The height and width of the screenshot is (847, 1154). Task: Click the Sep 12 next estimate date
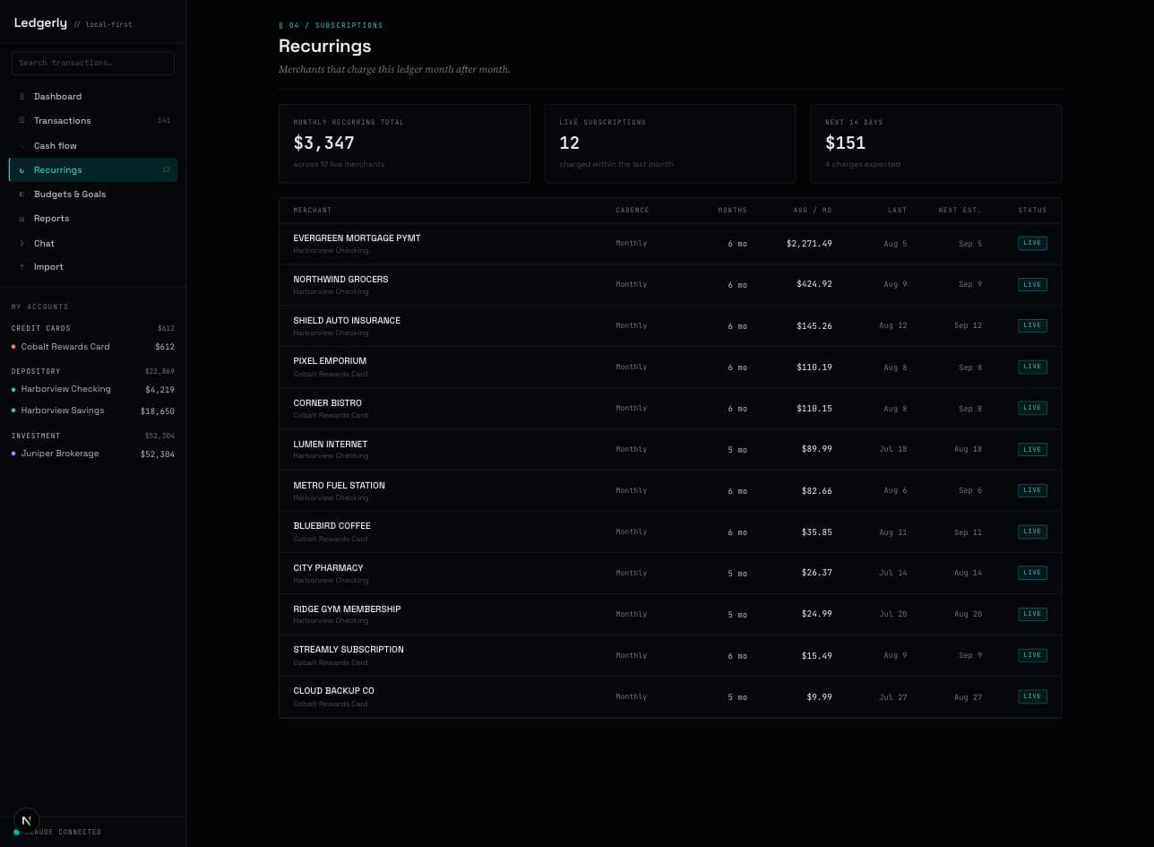(969, 325)
